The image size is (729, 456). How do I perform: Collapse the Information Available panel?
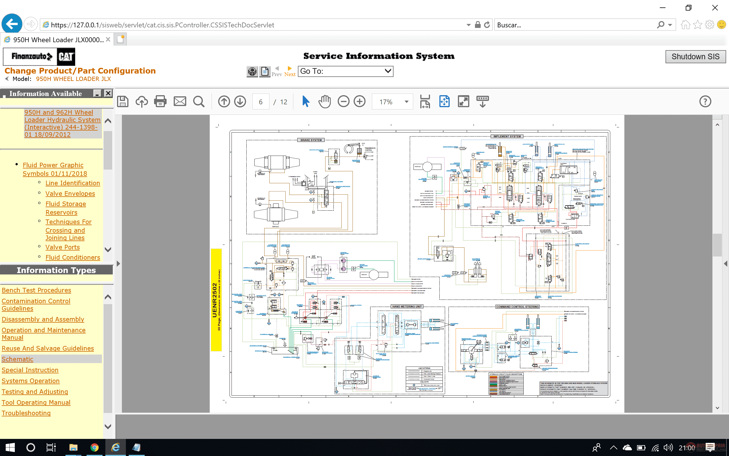tap(97, 93)
